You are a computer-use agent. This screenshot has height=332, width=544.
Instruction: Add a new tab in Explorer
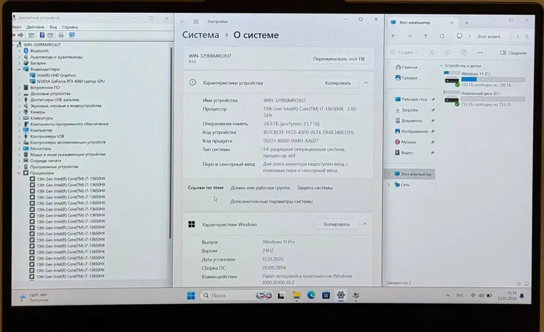(x=466, y=23)
